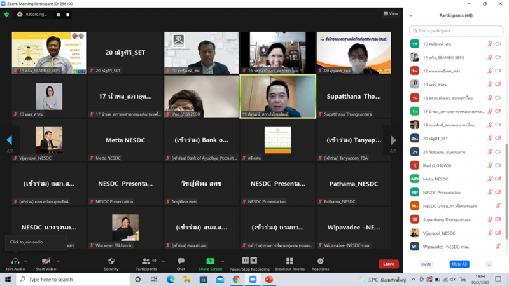
Task: Click the 11 SEAMEO SEPS video tile
Action: 49,53
